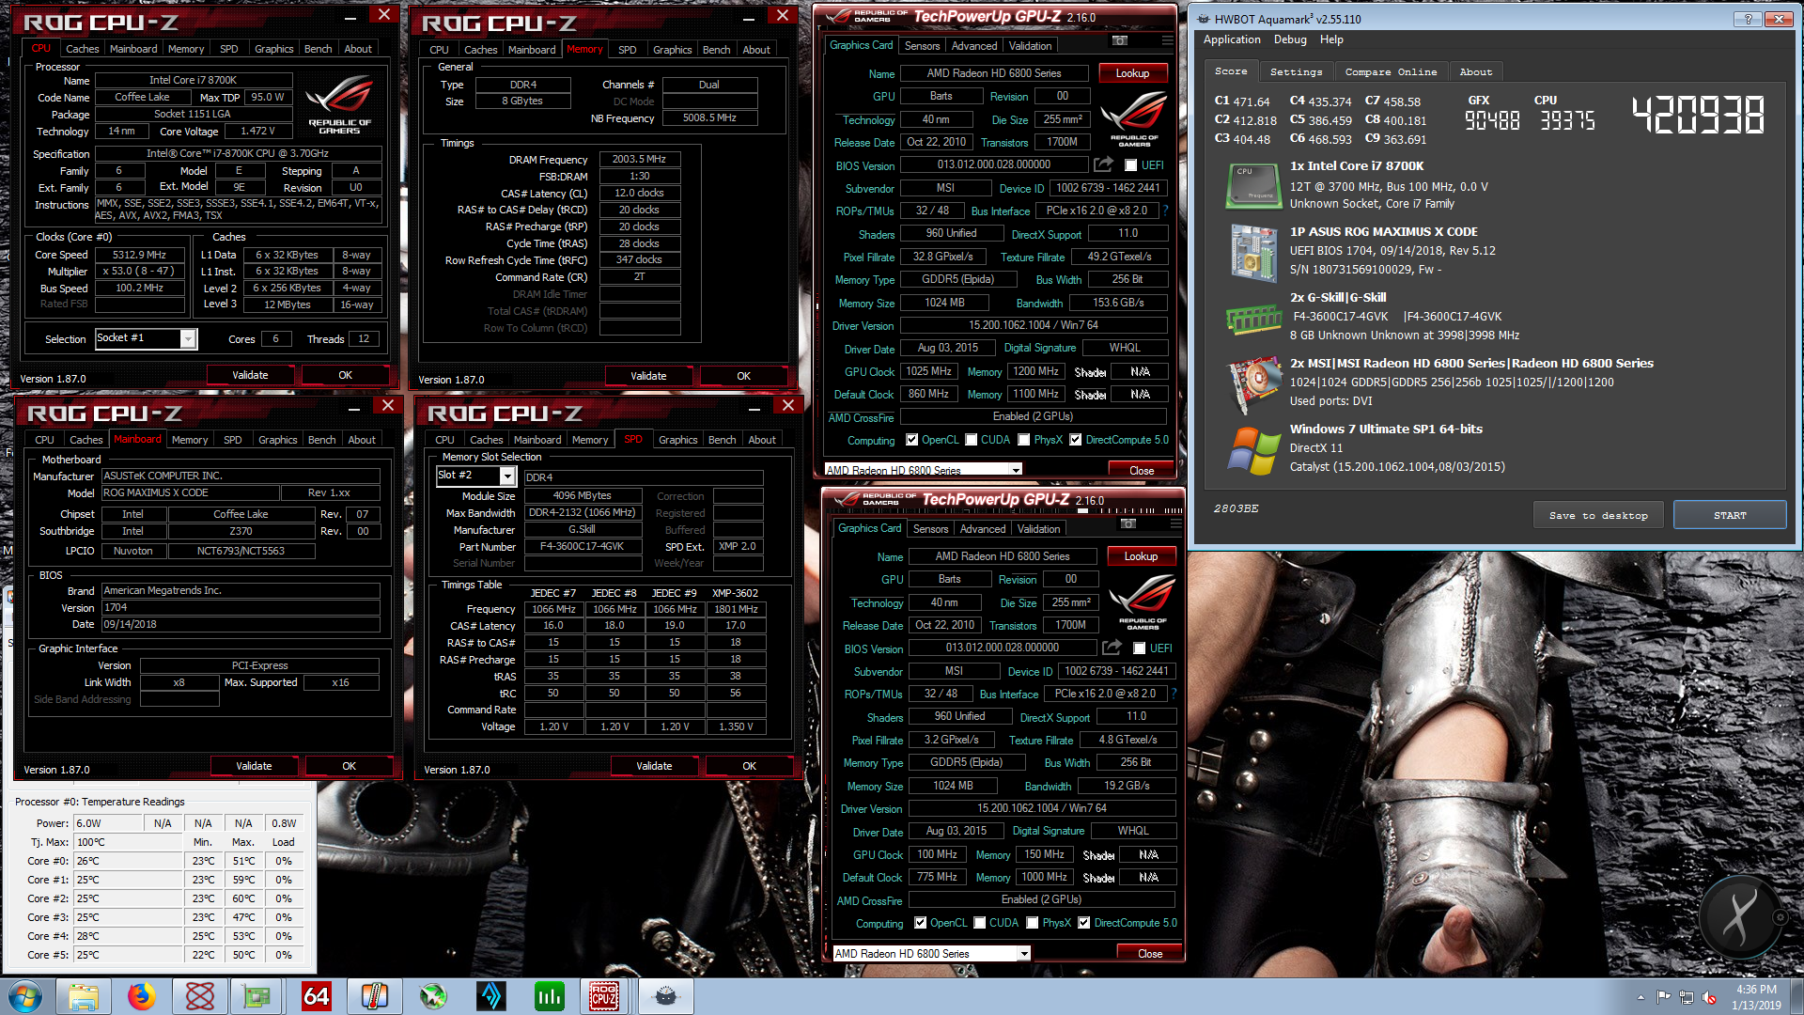Image resolution: width=1804 pixels, height=1015 pixels.
Task: Toggle DirectCompute checkbox in top GPU-Z
Action: 1075,440
